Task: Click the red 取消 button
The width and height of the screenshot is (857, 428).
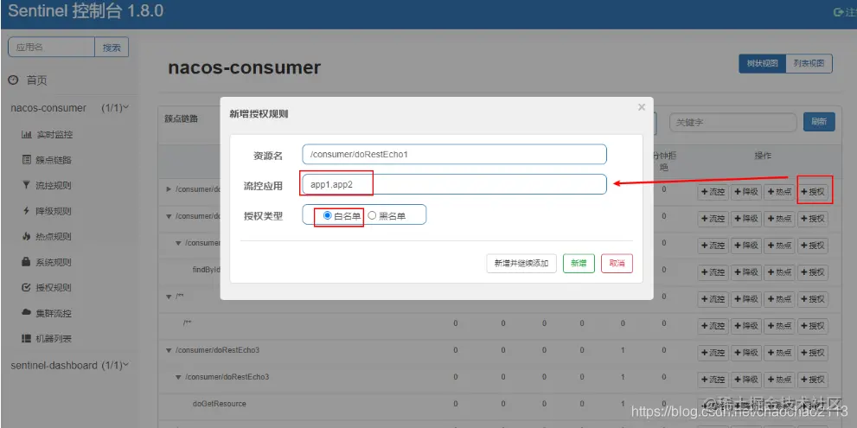Action: click(617, 263)
